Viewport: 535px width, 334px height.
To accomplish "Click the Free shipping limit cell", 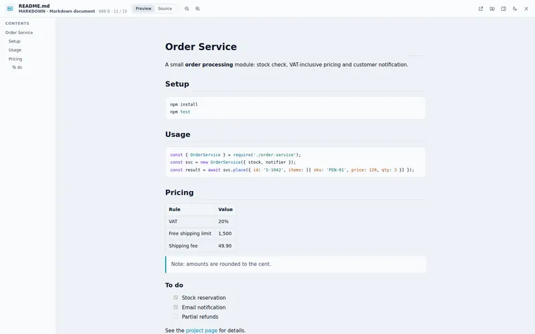I will pyautogui.click(x=191, y=233).
